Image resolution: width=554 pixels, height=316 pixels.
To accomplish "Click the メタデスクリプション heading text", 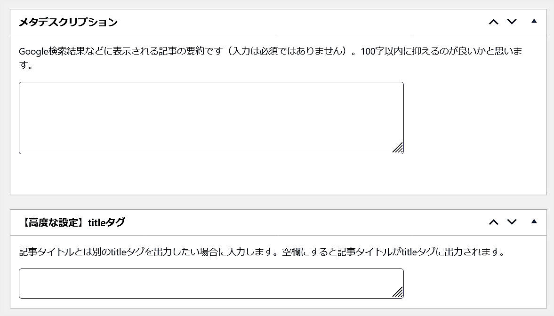I will [x=68, y=22].
